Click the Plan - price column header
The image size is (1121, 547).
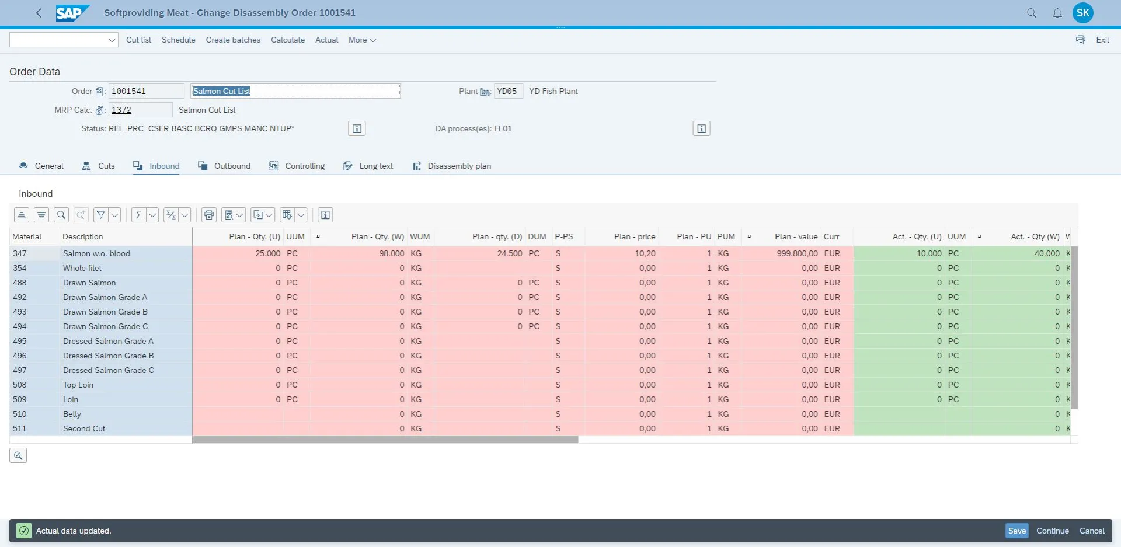[621, 236]
